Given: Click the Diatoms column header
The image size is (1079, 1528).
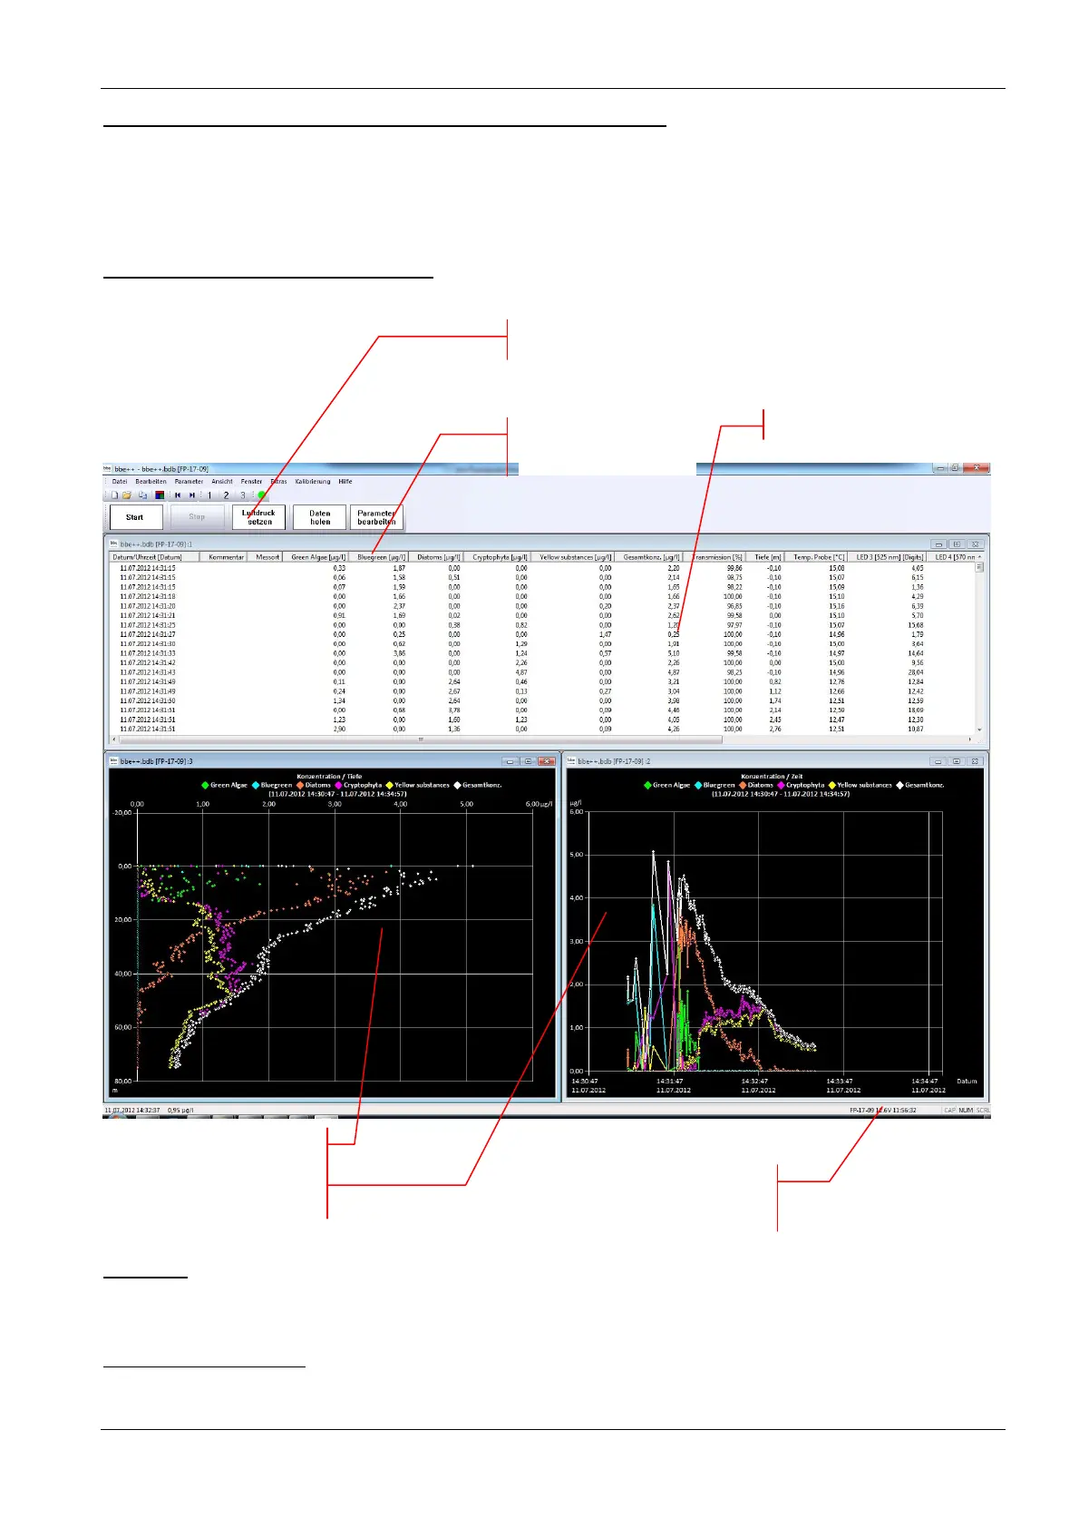Looking at the screenshot, I should [437, 557].
